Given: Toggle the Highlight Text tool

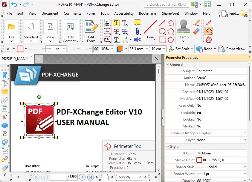Looking at the screenshot, I should click(x=116, y=23).
